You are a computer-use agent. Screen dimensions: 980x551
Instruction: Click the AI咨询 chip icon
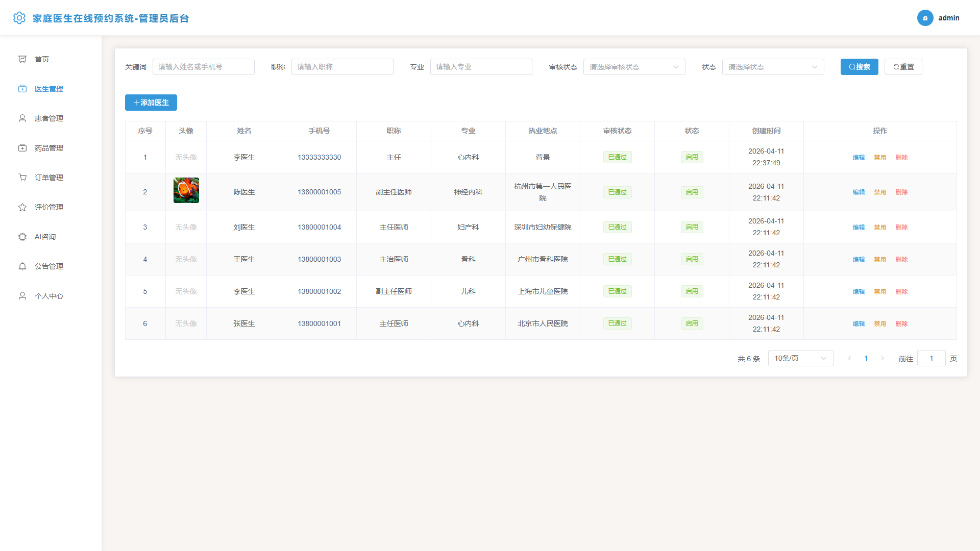tap(22, 237)
